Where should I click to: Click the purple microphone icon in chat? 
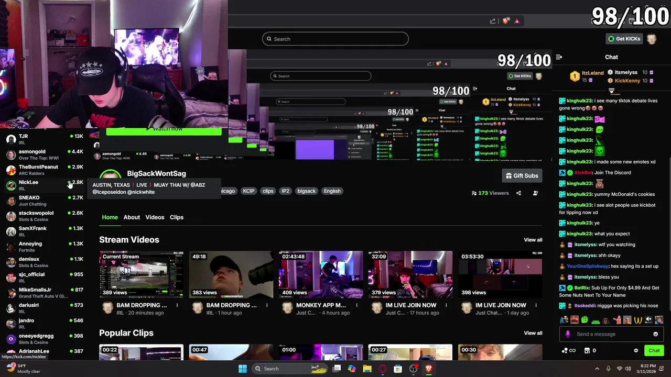[x=568, y=334]
